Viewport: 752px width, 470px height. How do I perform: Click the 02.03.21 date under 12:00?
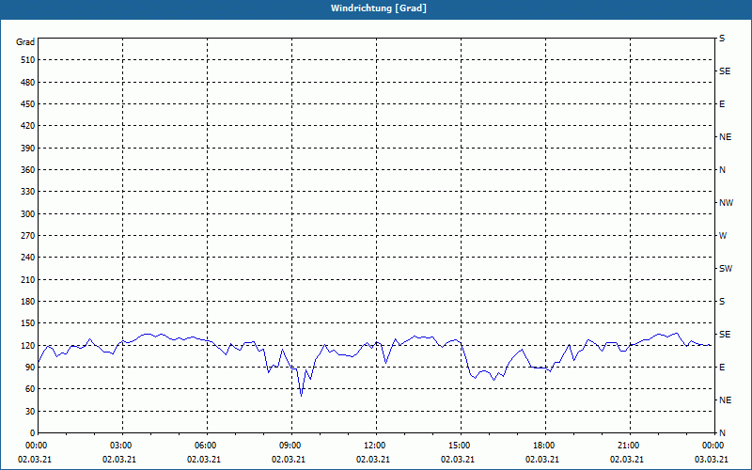[x=372, y=460]
